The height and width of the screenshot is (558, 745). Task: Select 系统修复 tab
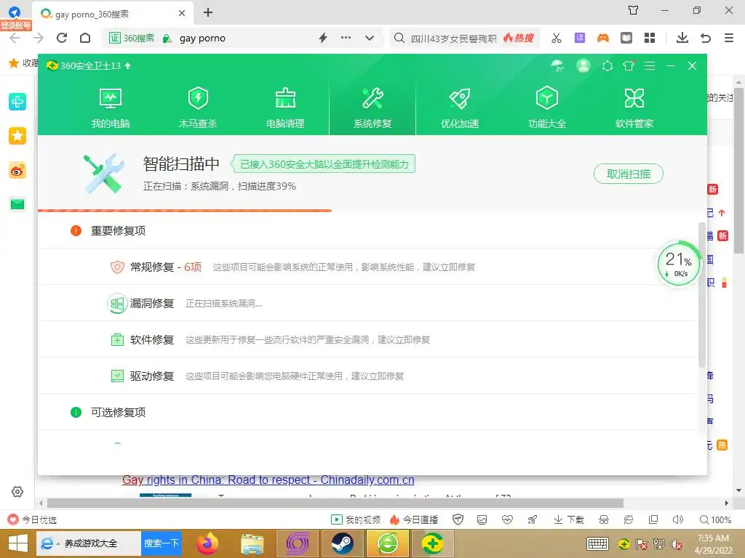372,108
